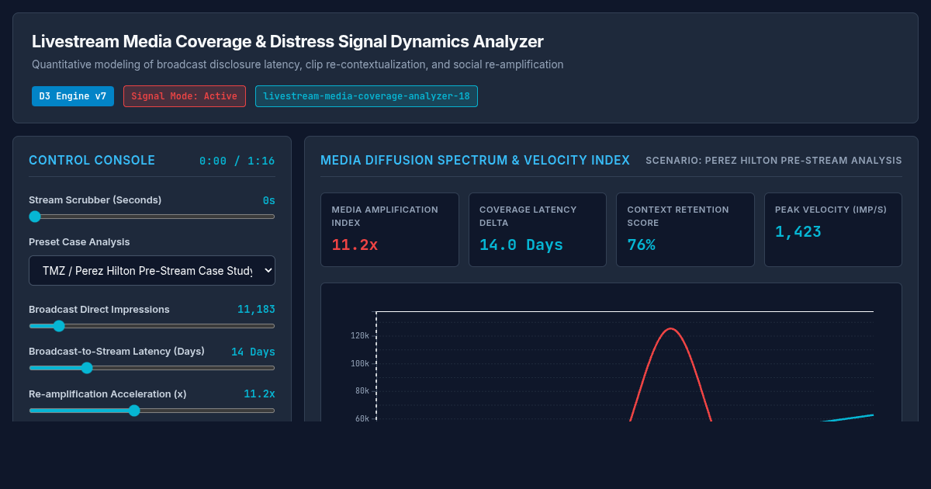Select the Coverage Latency Delta card
Image resolution: width=931 pixels, height=489 pixels.
pos(538,230)
